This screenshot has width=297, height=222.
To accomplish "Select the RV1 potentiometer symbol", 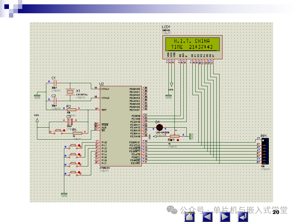I will [174, 136].
